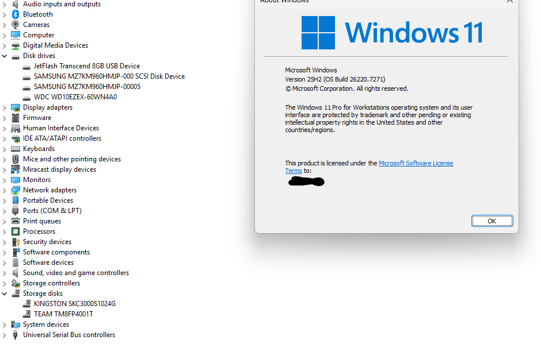Select the Monitors tree entry

[x=36, y=180]
